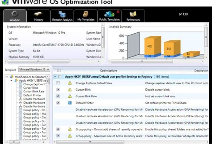Switch to the References tab
The height and width of the screenshot is (144, 212).
(133, 16)
